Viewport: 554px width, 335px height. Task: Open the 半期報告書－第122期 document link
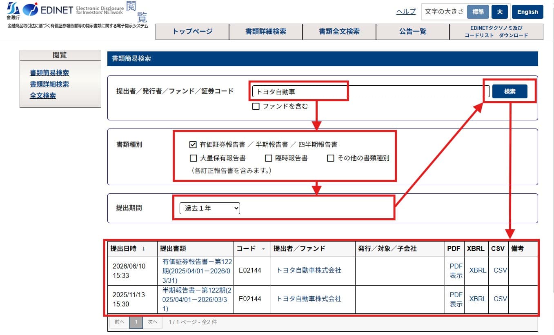197,299
